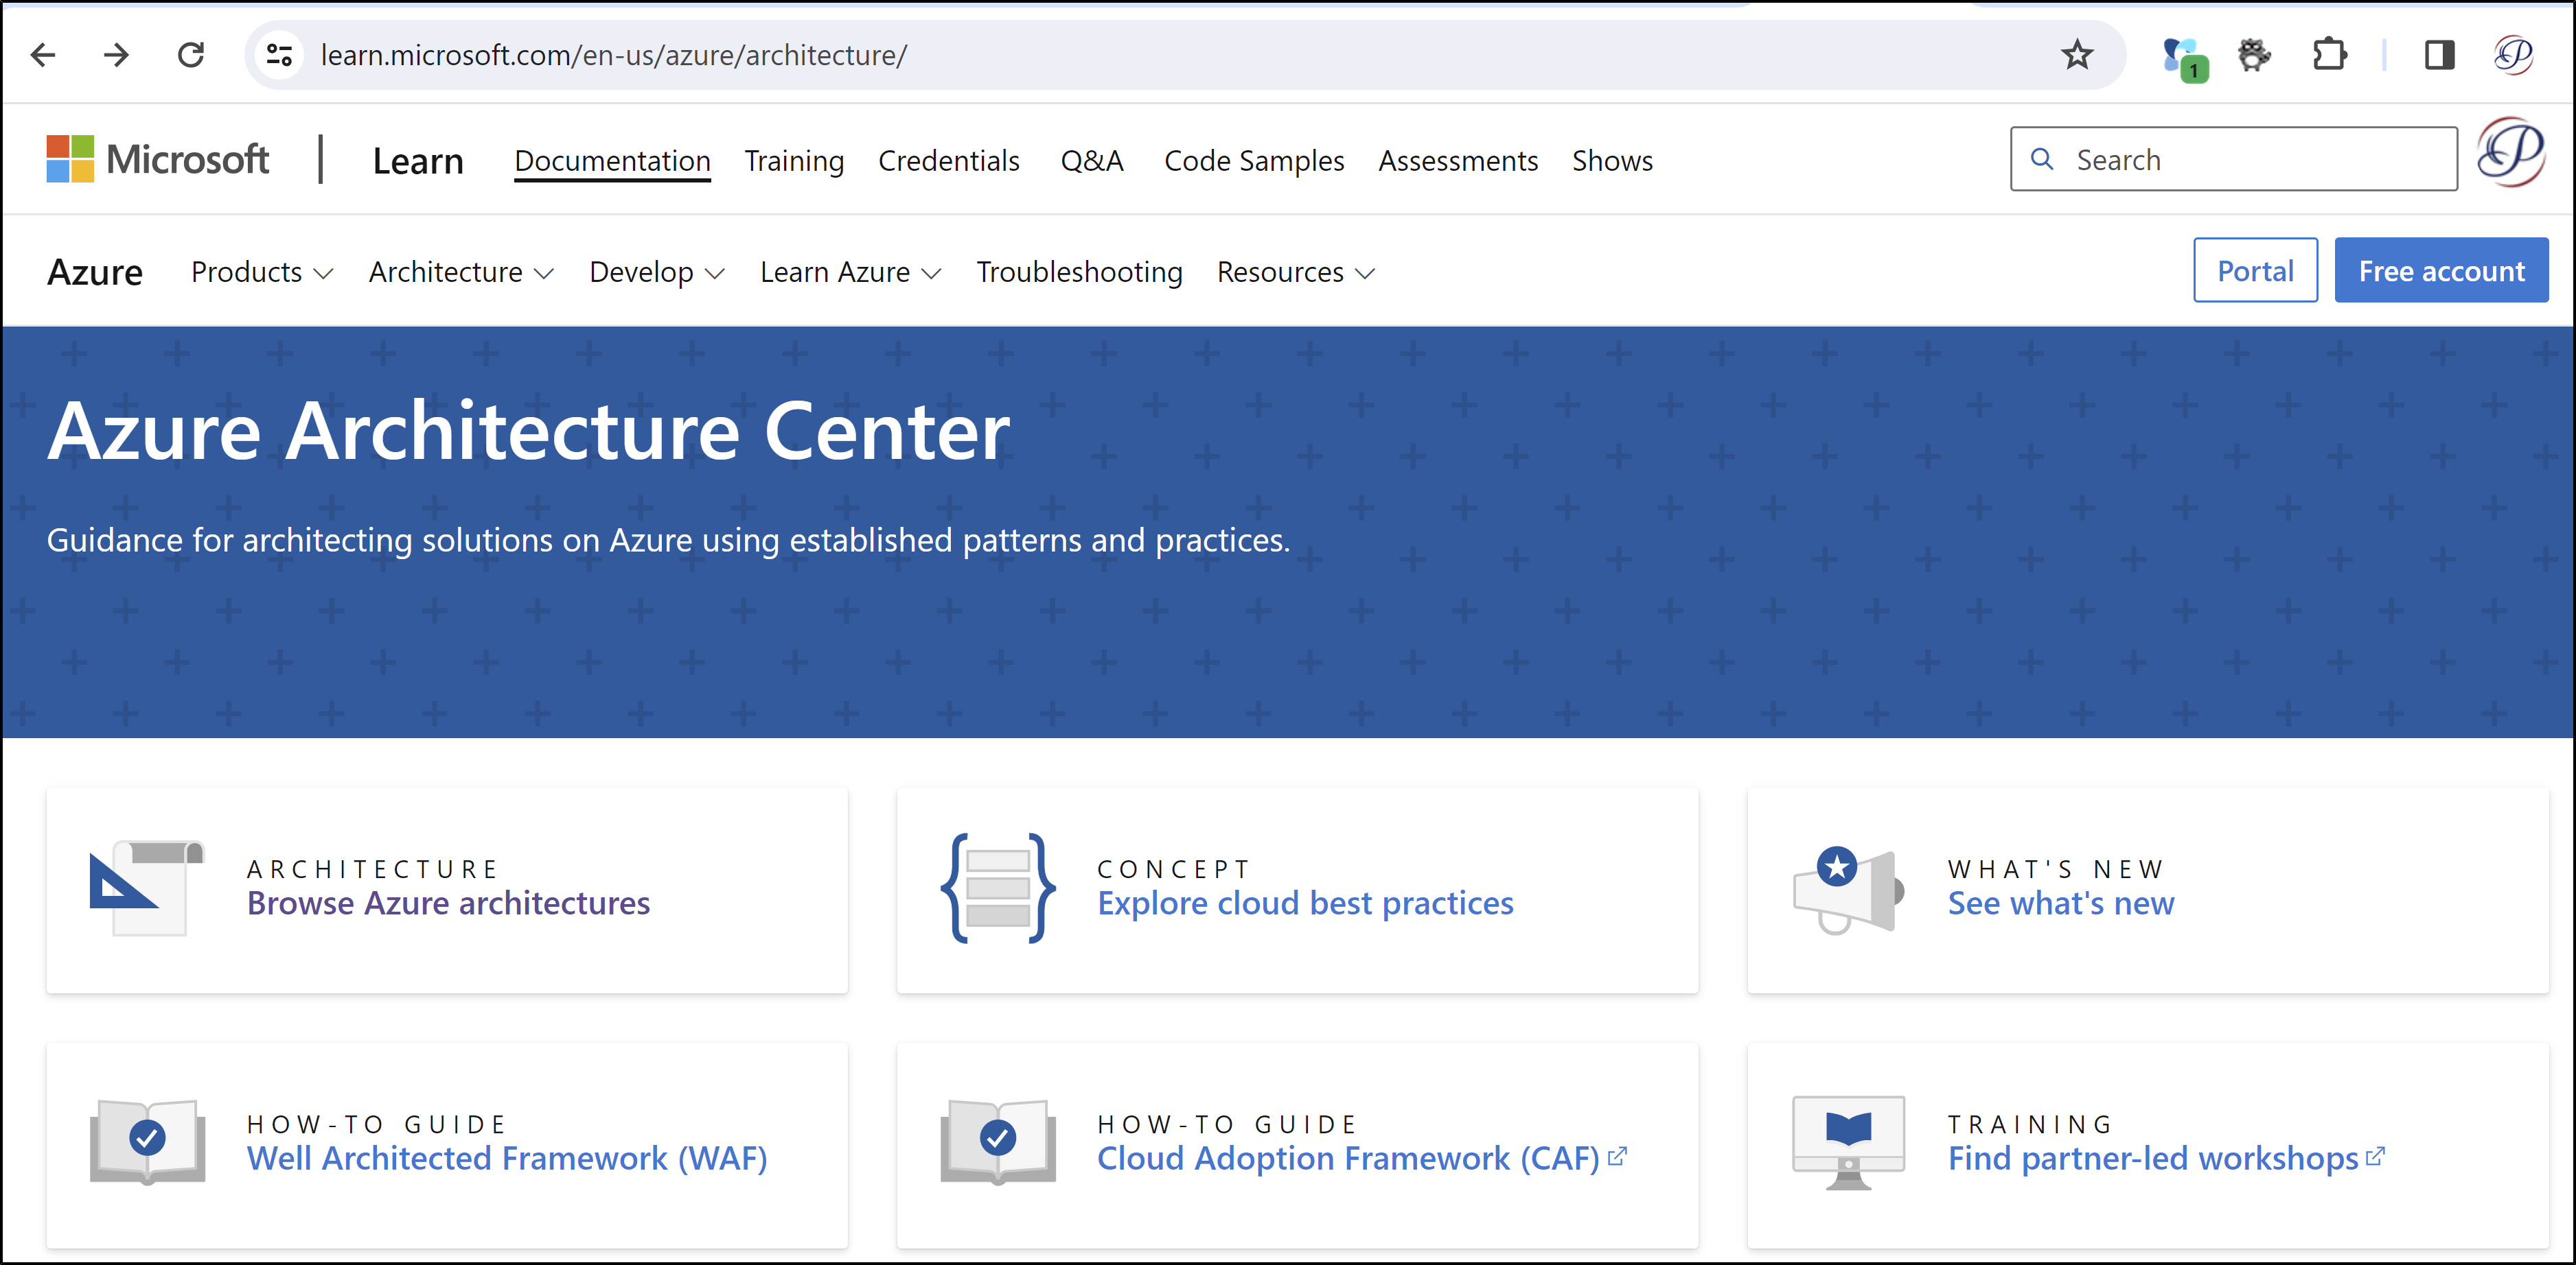Open Browse Azure architectures link
Screen dimensions: 2576x1265
point(448,903)
